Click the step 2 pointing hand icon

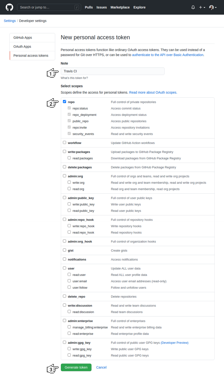click(x=52, y=103)
